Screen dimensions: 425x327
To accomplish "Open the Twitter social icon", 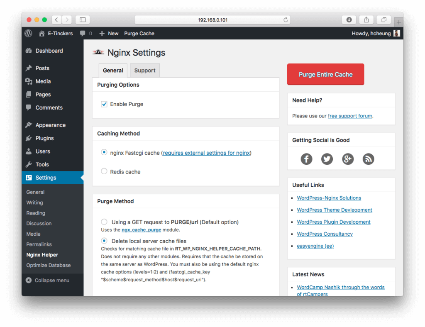I will pos(327,159).
